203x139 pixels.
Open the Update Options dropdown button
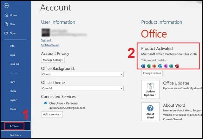(150, 89)
